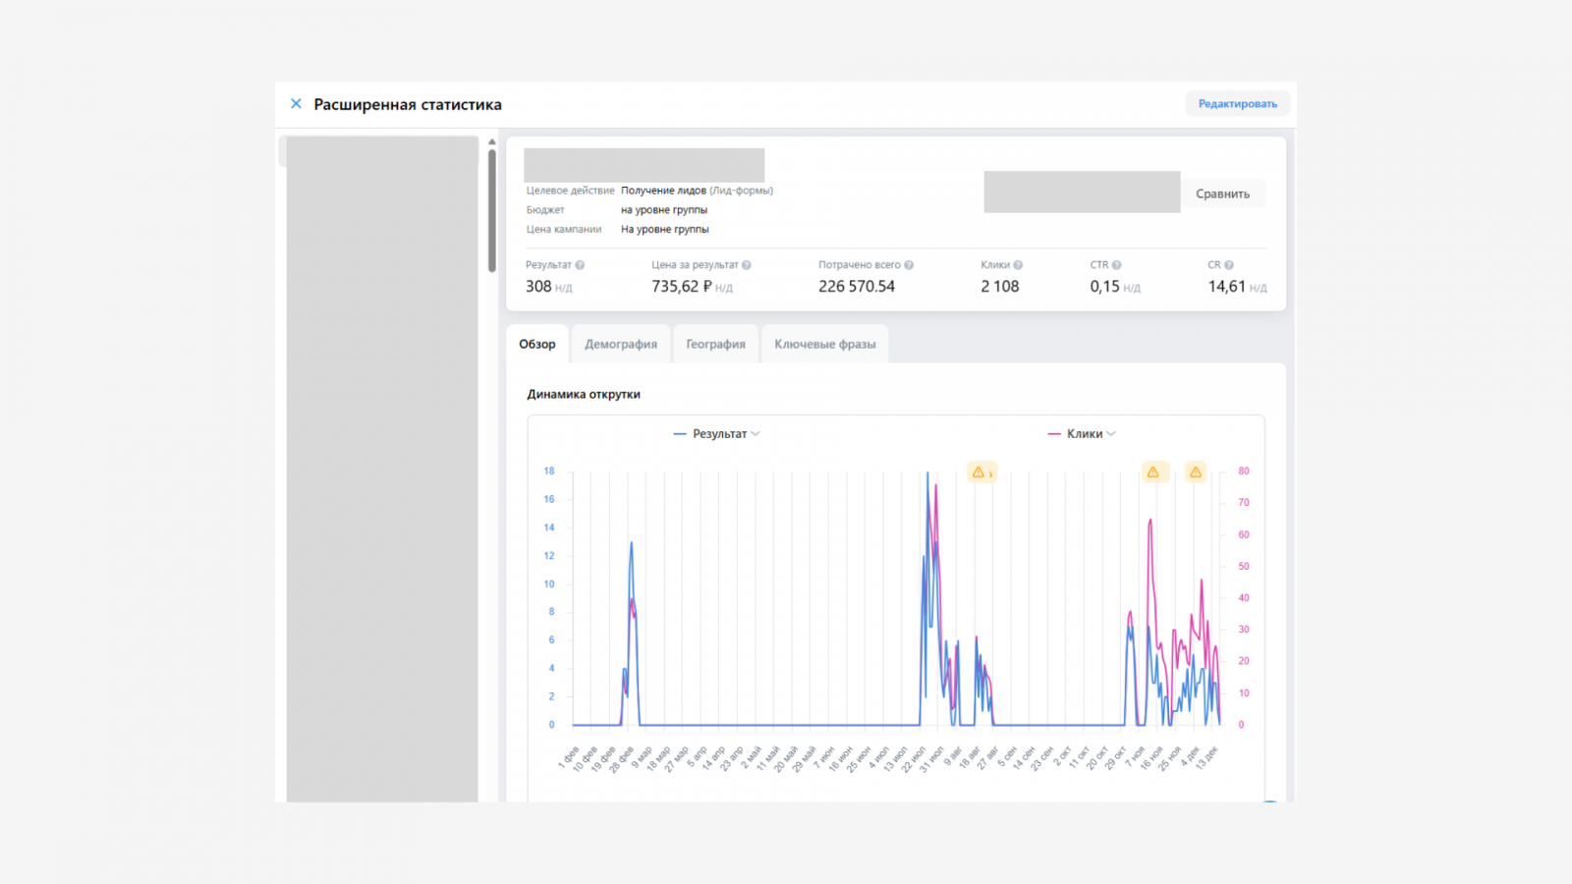The height and width of the screenshot is (884, 1572).
Task: Switch to the География tab
Action: (x=715, y=345)
